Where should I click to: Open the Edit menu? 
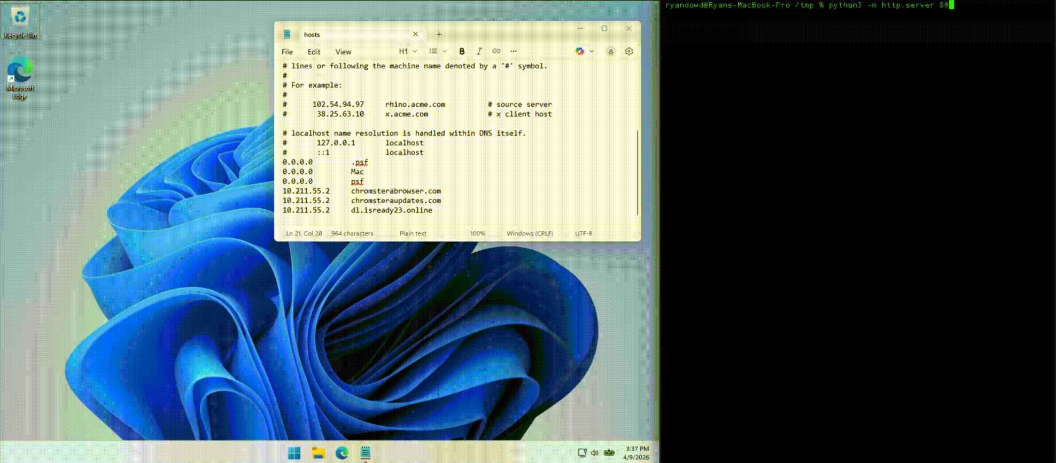coord(314,52)
